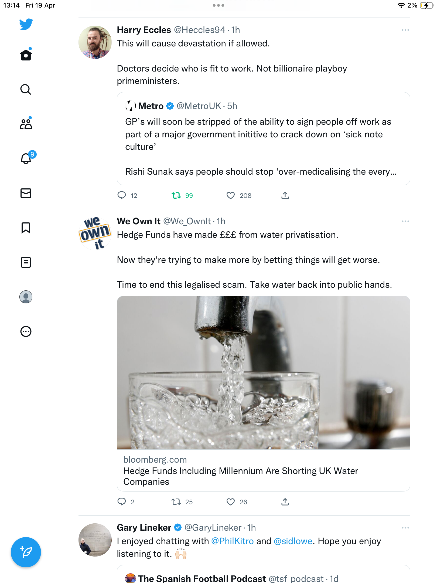Open the Home feed icon in the sidebar

(x=26, y=55)
